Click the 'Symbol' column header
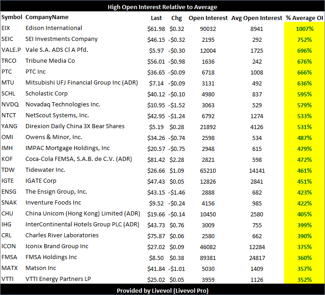This screenshot has height=295, width=325. 12,17
